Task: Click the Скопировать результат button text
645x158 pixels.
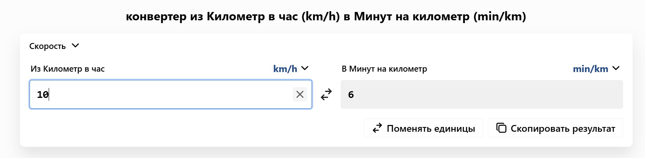Action: pyautogui.click(x=563, y=129)
